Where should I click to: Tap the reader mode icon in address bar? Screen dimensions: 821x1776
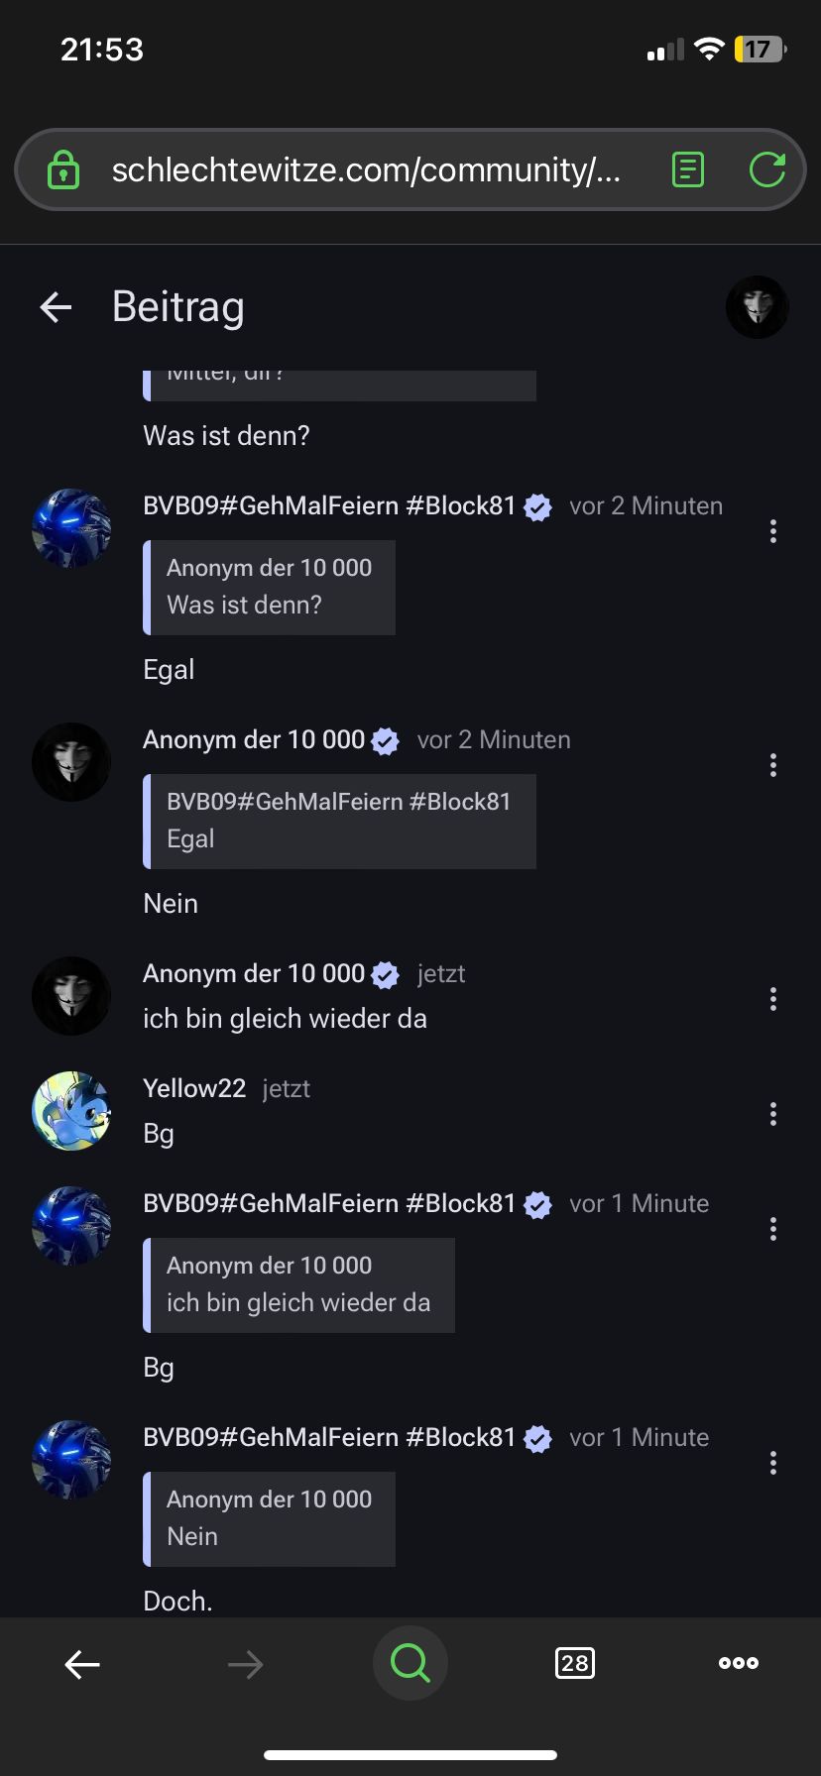click(x=687, y=169)
